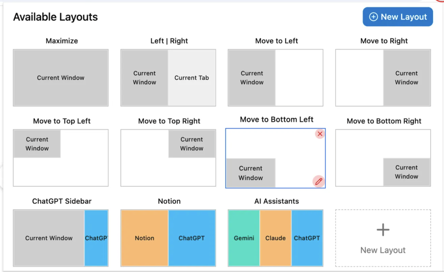This screenshot has width=444, height=272.
Task: Click the blue New Layout button
Action: (x=397, y=17)
